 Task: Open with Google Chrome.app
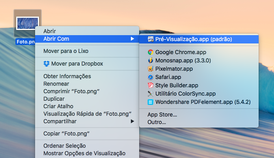(199, 52)
